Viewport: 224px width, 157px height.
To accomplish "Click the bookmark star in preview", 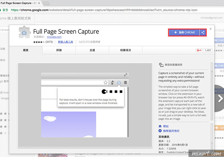I will (106, 82).
